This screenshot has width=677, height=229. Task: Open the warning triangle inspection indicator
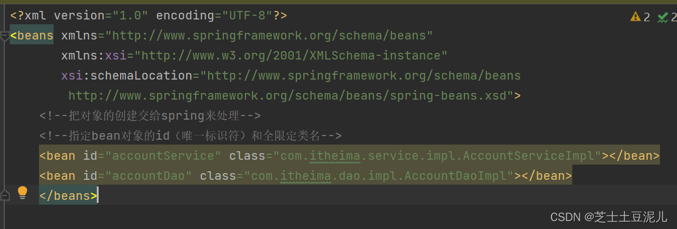[636, 17]
